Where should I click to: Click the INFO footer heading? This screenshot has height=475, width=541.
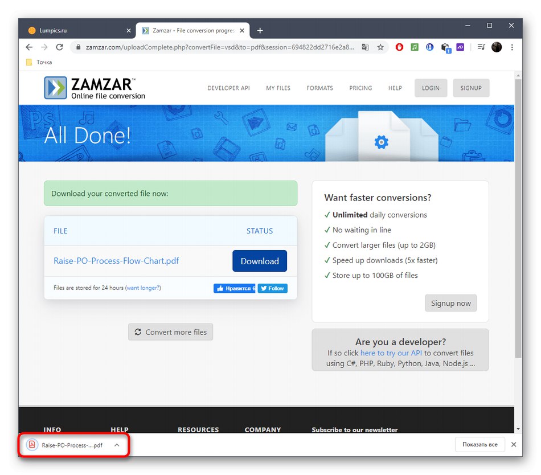tap(52, 430)
